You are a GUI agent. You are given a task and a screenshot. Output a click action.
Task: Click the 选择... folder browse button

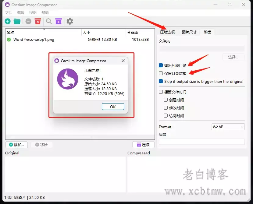point(233,57)
